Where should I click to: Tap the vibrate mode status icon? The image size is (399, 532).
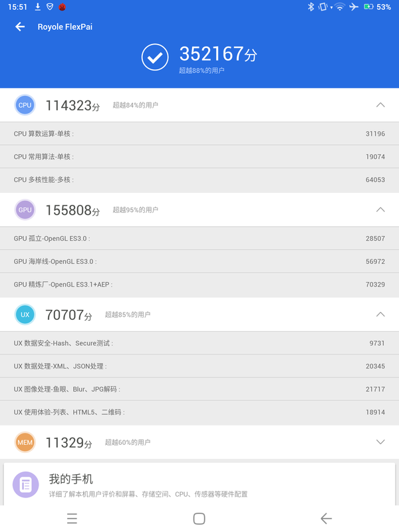[323, 7]
